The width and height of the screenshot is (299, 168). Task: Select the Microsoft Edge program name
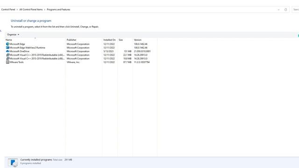coord(17,44)
